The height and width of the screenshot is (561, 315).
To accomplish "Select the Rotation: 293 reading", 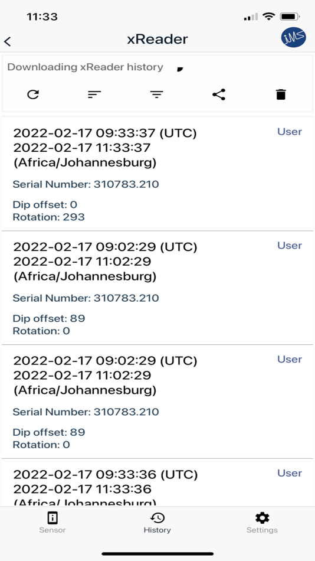I will pyautogui.click(x=48, y=217).
